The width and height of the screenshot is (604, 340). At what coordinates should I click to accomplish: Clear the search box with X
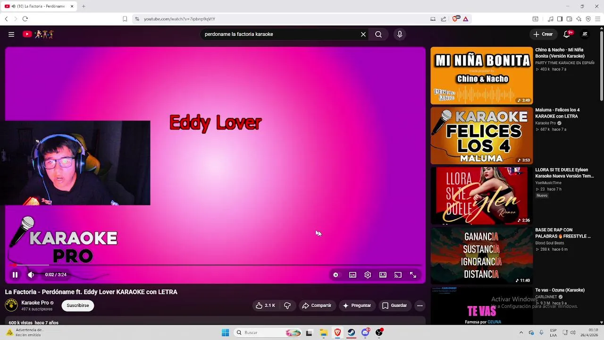click(363, 34)
